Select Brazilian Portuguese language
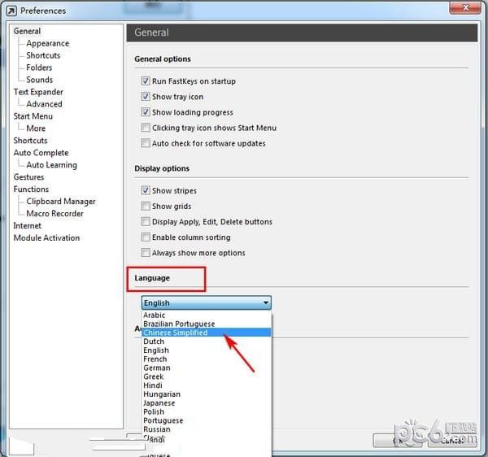 point(207,324)
